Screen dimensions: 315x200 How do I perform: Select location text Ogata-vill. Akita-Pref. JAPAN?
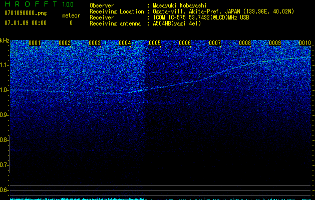[196, 11]
